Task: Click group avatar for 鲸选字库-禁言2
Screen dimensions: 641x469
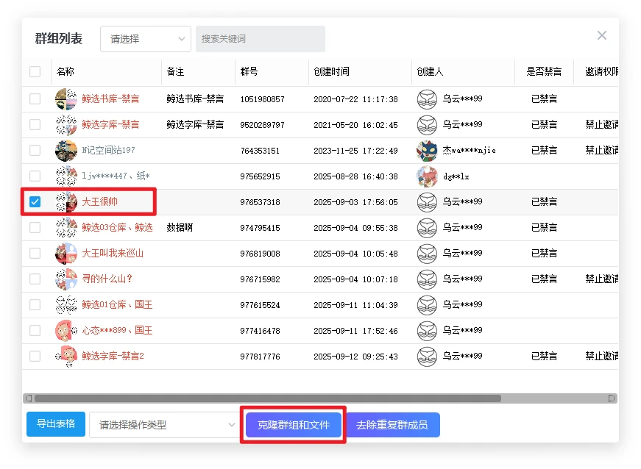Action: click(x=66, y=357)
